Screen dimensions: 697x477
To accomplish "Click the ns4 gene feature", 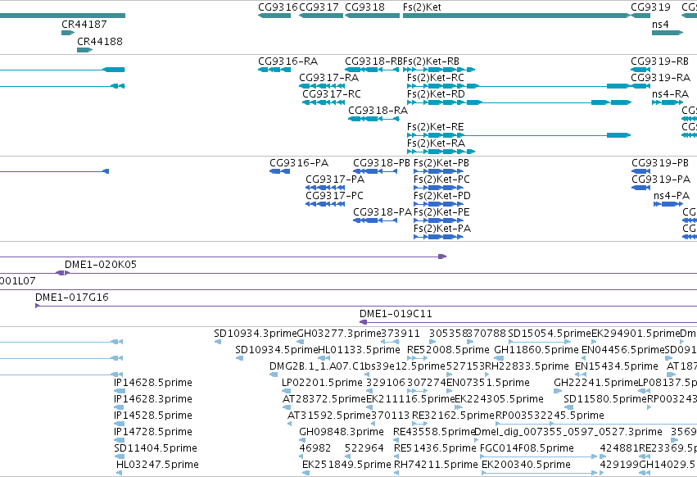I will point(668,33).
